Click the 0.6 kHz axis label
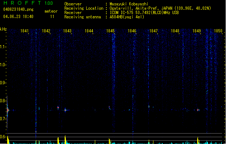226x144 pixels. pos(3,137)
